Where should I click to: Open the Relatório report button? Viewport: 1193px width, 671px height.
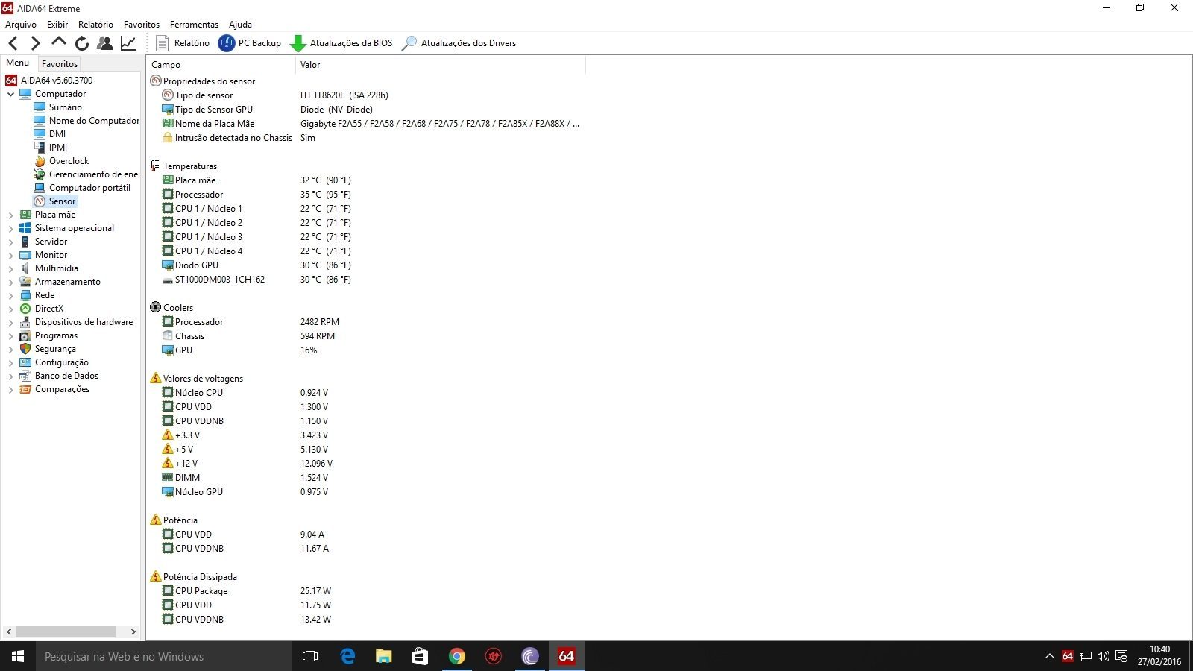tap(183, 43)
